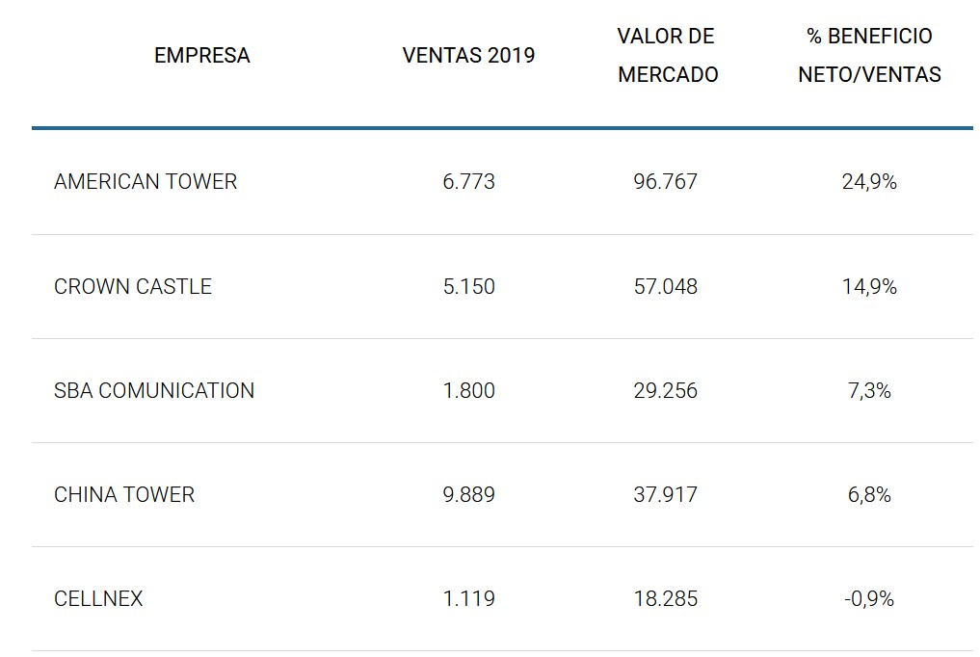Screen dimensions: 980x657
Task: Click the market value 18.285 cell
Action: (x=666, y=599)
